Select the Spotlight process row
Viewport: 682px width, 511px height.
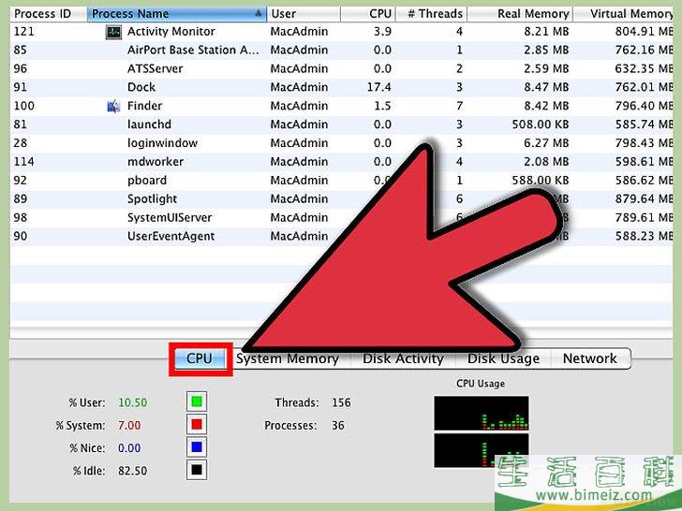click(341, 199)
